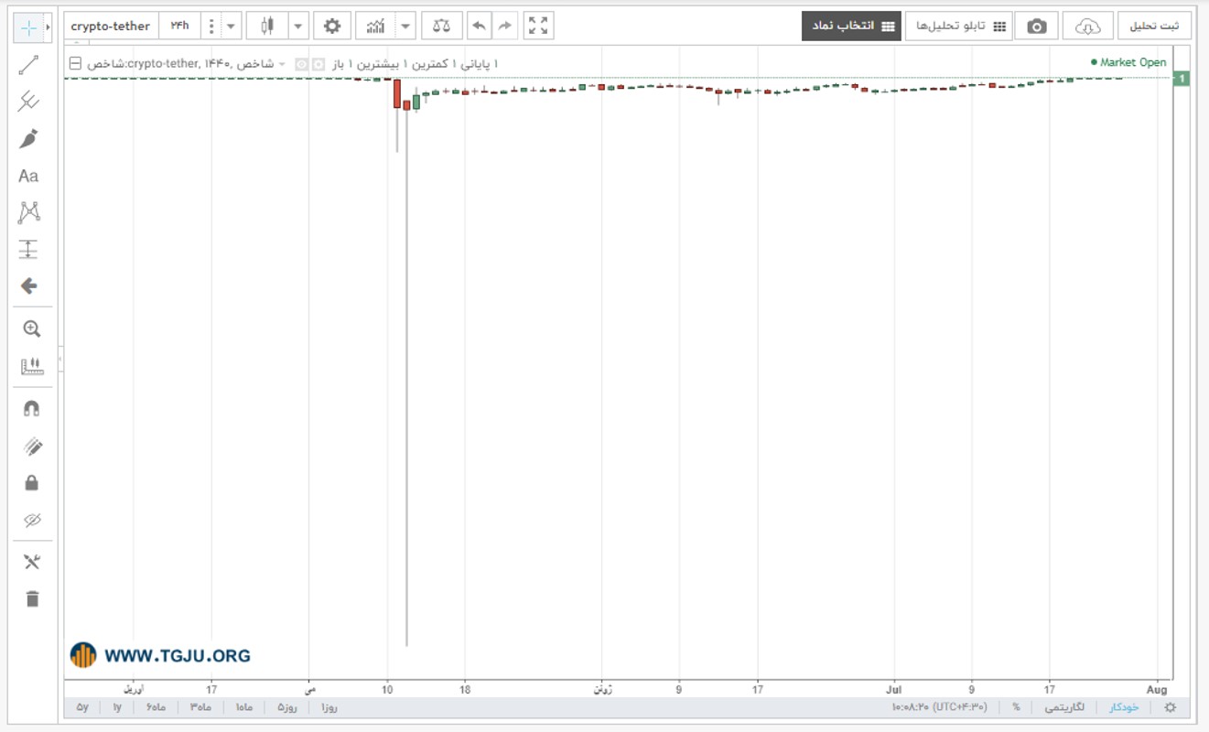Select the ۵روز time range
The image size is (1209, 732).
pos(286,707)
